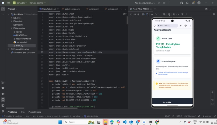Click the emulator Back triangle button

(x=152, y=14)
